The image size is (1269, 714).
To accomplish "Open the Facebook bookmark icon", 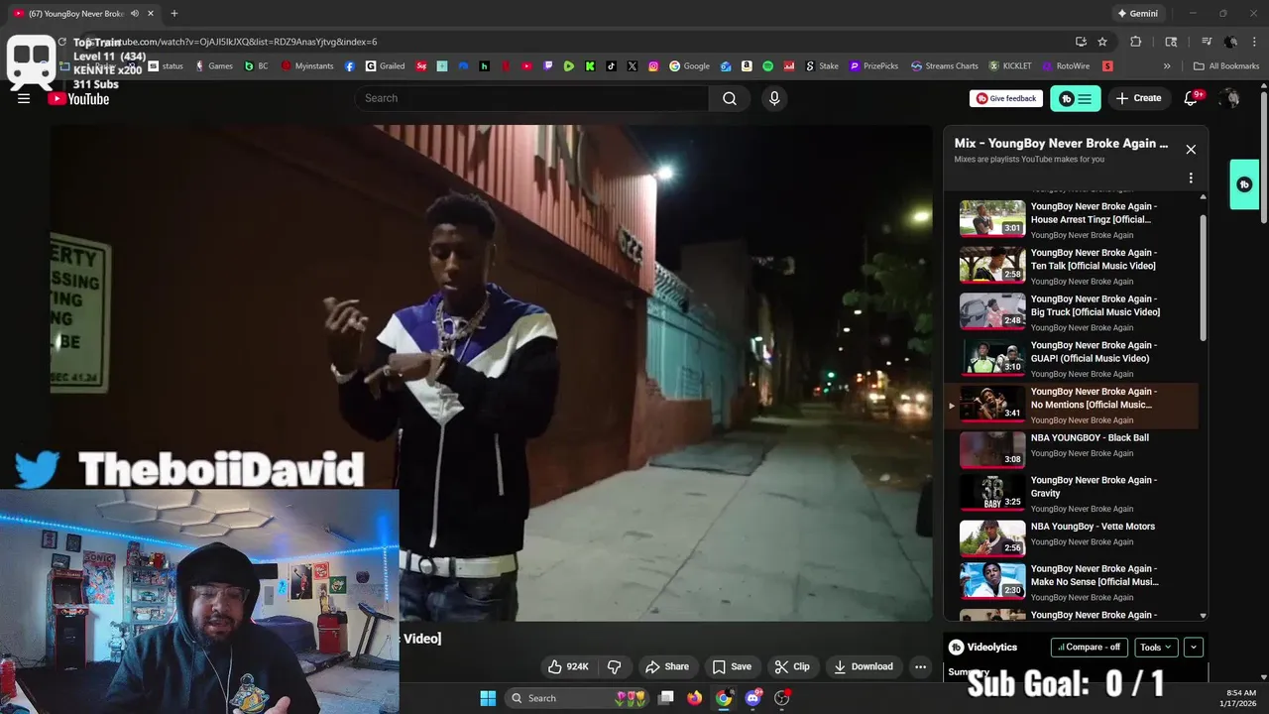I will click(350, 66).
